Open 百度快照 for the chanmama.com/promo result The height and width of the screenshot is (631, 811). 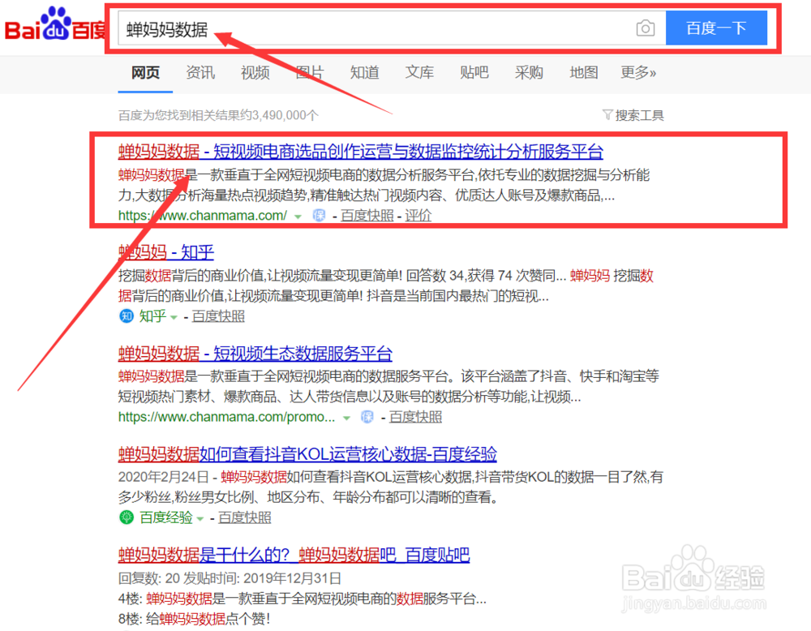[415, 417]
